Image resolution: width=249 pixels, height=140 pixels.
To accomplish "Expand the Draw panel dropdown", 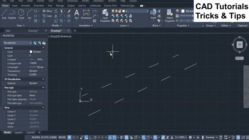I will [x=21, y=26].
